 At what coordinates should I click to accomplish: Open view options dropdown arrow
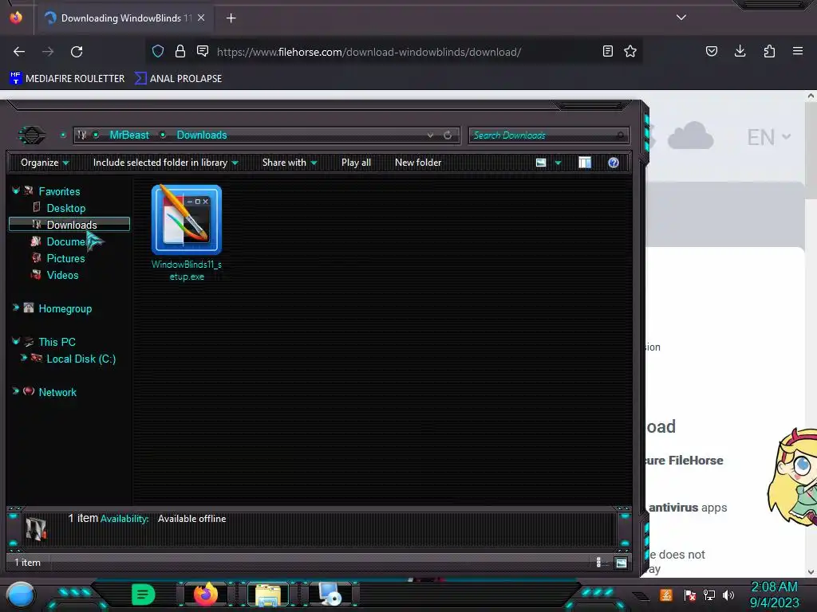tap(558, 163)
